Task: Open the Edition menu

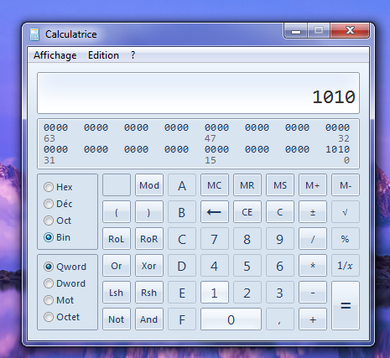Action: (103, 55)
